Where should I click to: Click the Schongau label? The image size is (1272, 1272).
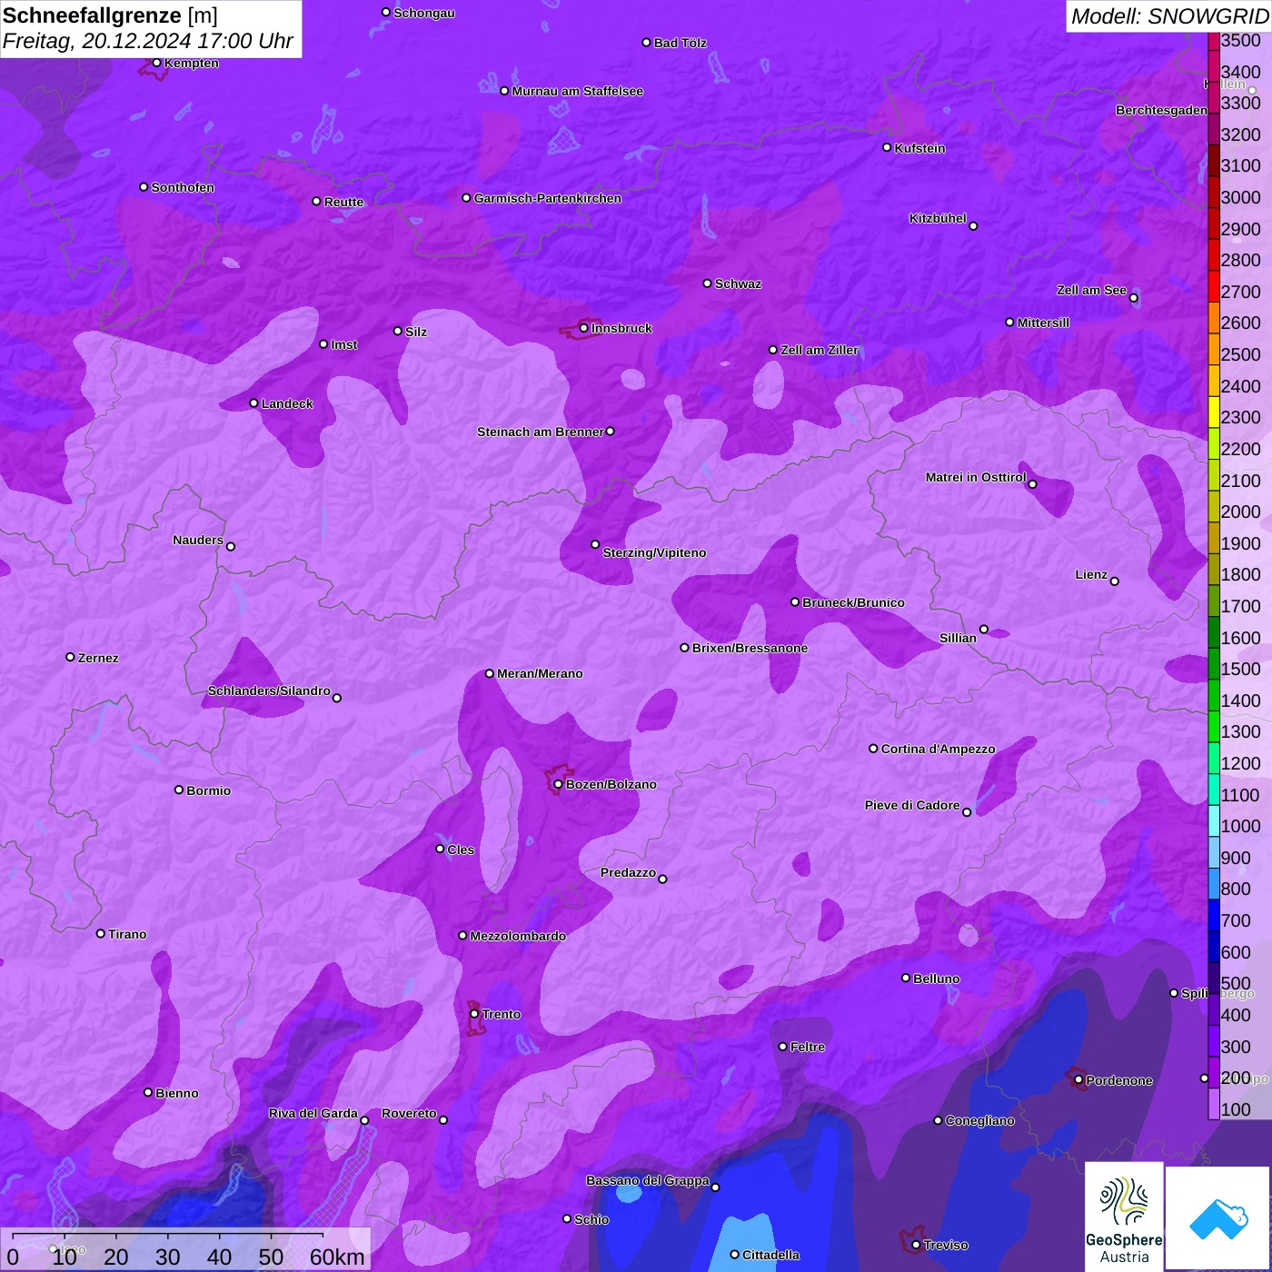coord(424,13)
